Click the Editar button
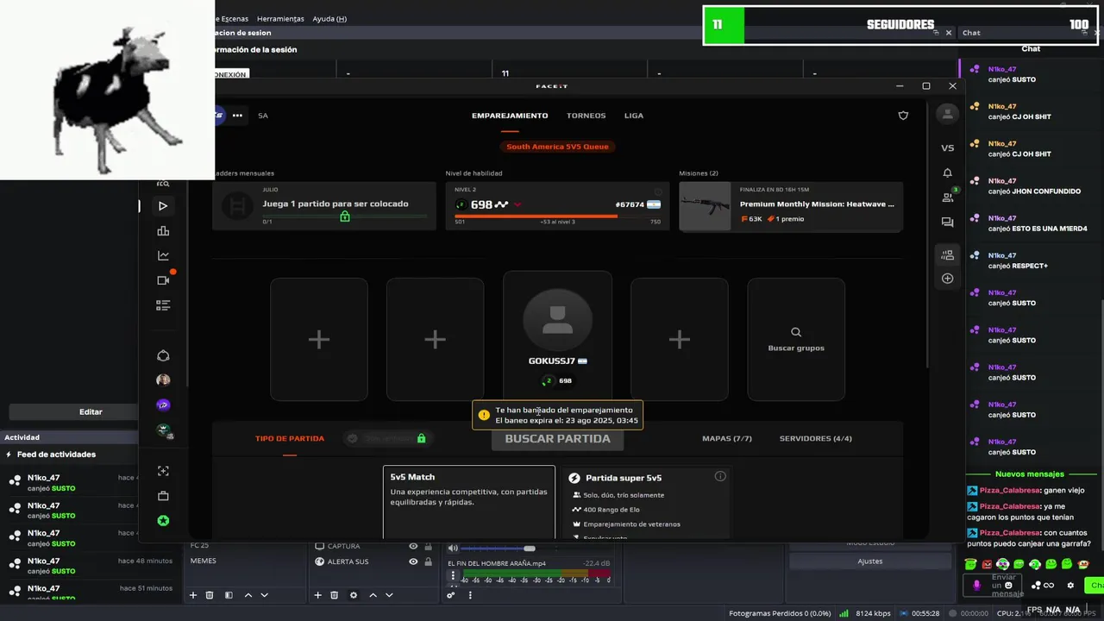 pyautogui.click(x=91, y=411)
